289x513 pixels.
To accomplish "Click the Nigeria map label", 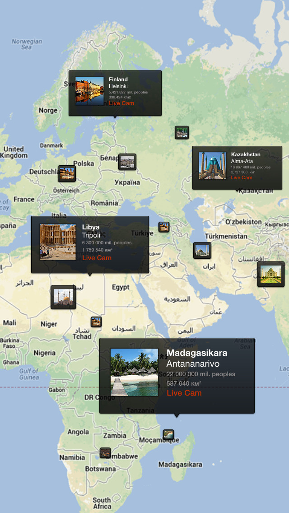I will click(x=45, y=353).
